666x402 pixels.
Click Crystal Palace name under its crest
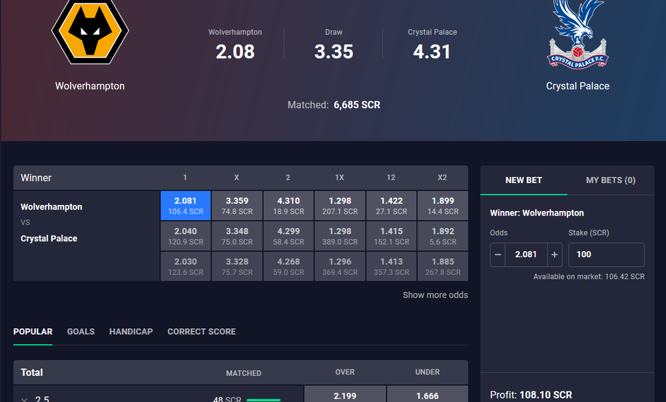577,86
